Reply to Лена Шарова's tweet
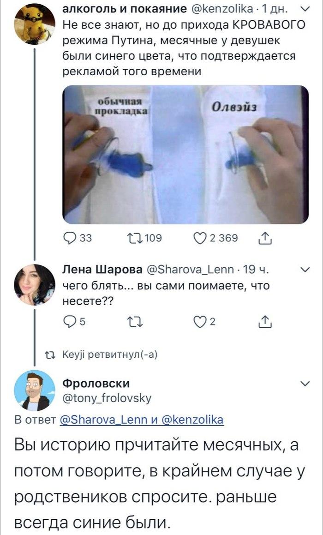The width and height of the screenshot is (323, 535). pyautogui.click(x=69, y=322)
